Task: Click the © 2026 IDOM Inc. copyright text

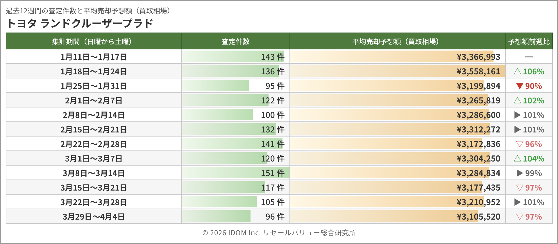Action: coord(279,233)
